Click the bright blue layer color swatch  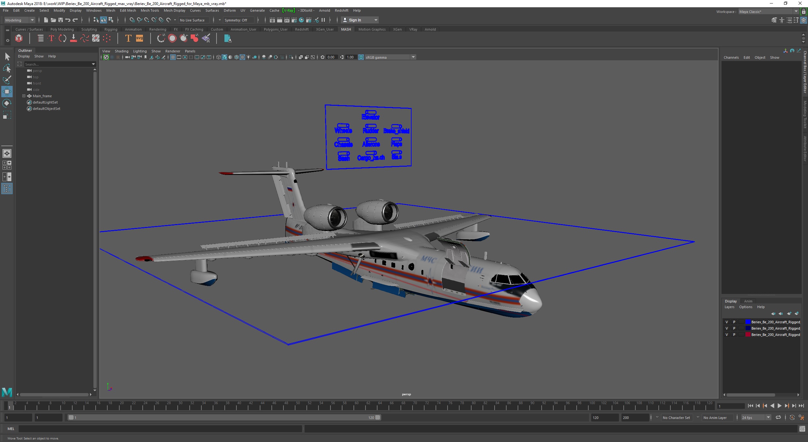748,322
